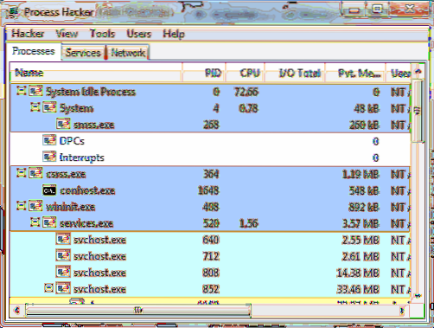Click the memory value 33.46 MB
The height and width of the screenshot is (328, 434).
point(358,289)
